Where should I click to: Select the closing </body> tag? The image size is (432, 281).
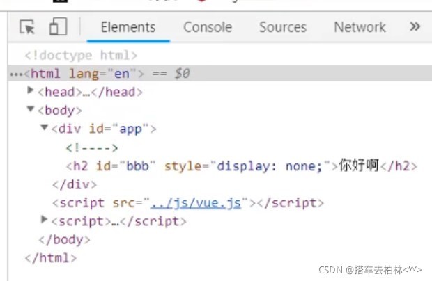click(65, 240)
